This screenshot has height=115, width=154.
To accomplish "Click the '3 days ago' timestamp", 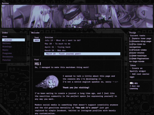I will click(135, 86).
